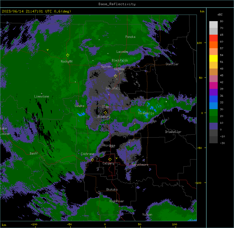Select the Lacombe label
234x228 pixels.
click(x=122, y=52)
